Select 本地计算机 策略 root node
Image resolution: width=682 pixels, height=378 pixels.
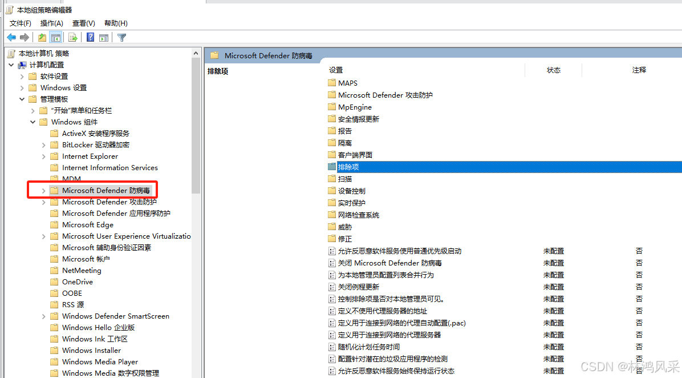pos(43,53)
